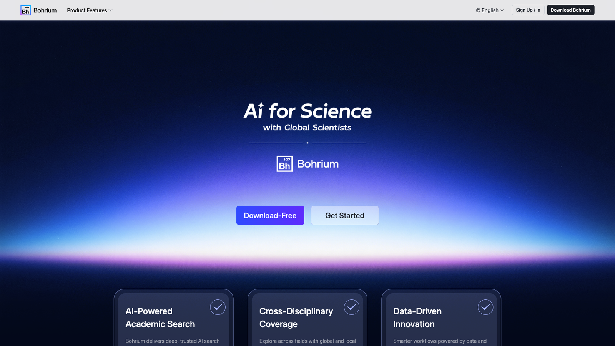
Task: Click the Data-Driven Innovation heading
Action: click(417, 318)
